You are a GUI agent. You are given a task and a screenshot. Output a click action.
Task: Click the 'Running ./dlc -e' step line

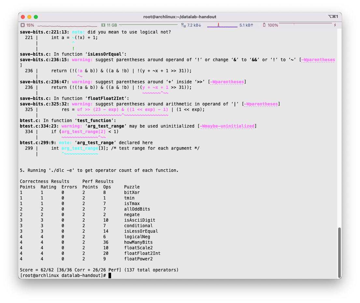(x=99, y=171)
